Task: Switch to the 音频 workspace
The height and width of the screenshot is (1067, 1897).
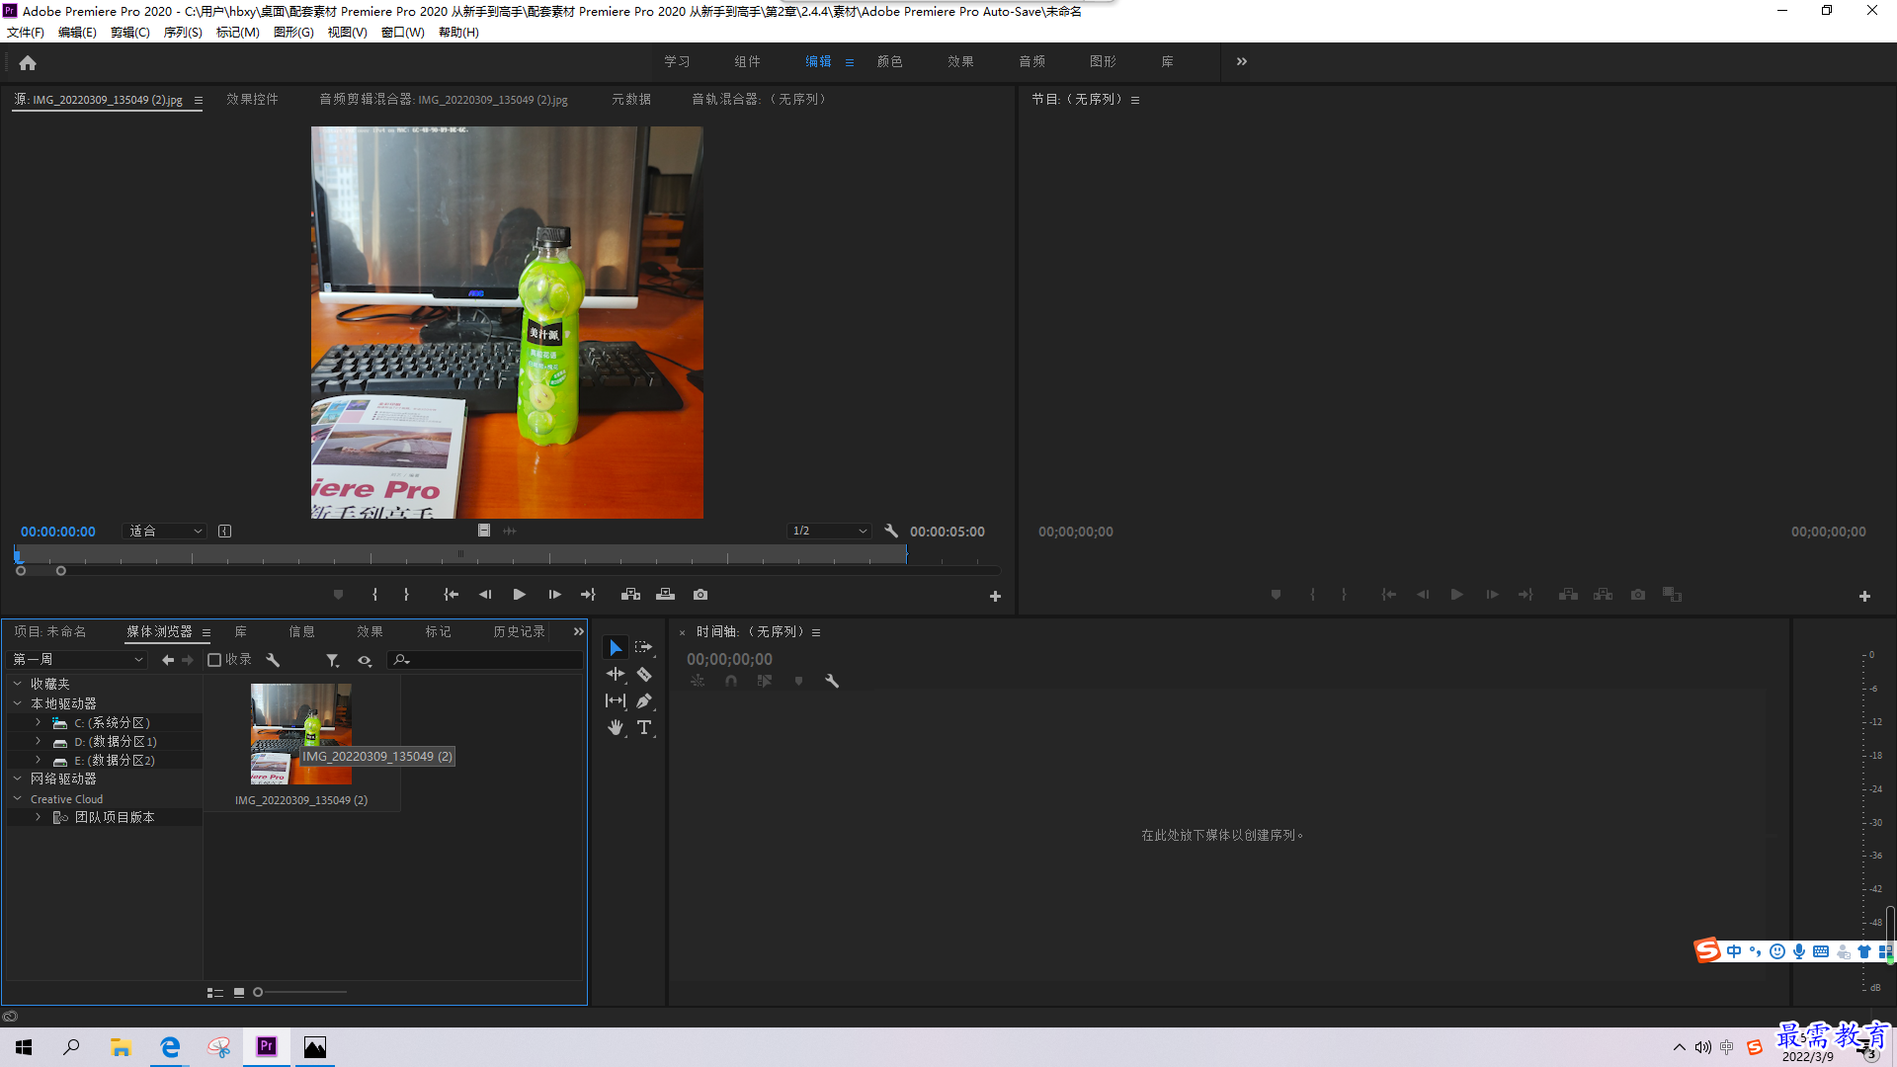Action: pyautogui.click(x=1031, y=61)
